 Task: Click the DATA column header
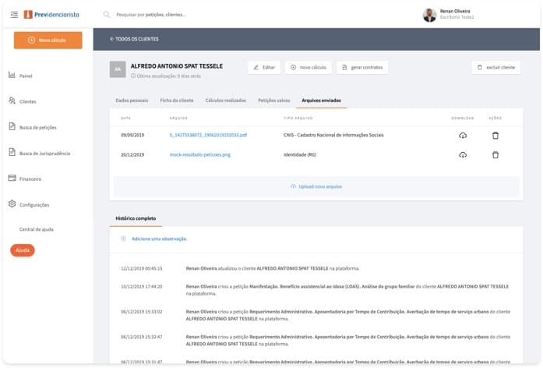pos(125,119)
